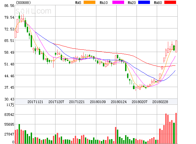Click the 44.46 price axis label

(x=9, y=76)
